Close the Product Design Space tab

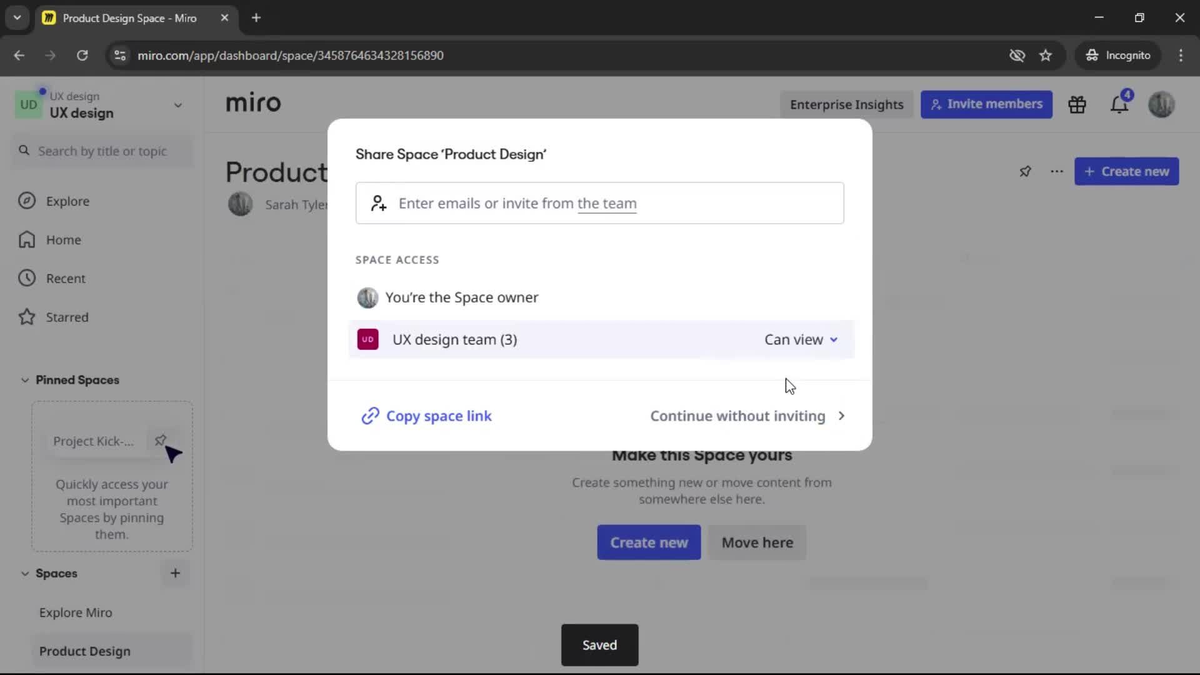point(224,18)
